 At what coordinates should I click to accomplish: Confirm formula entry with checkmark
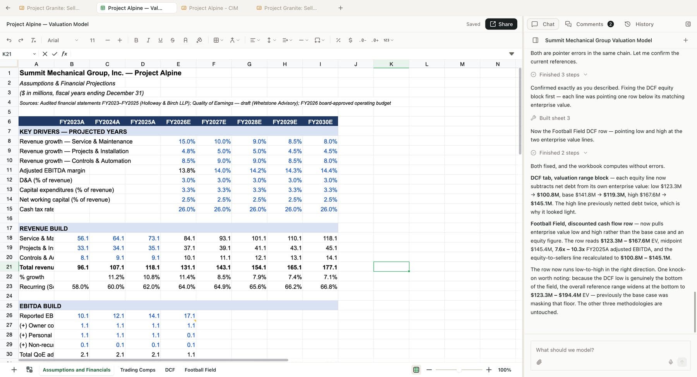click(55, 54)
